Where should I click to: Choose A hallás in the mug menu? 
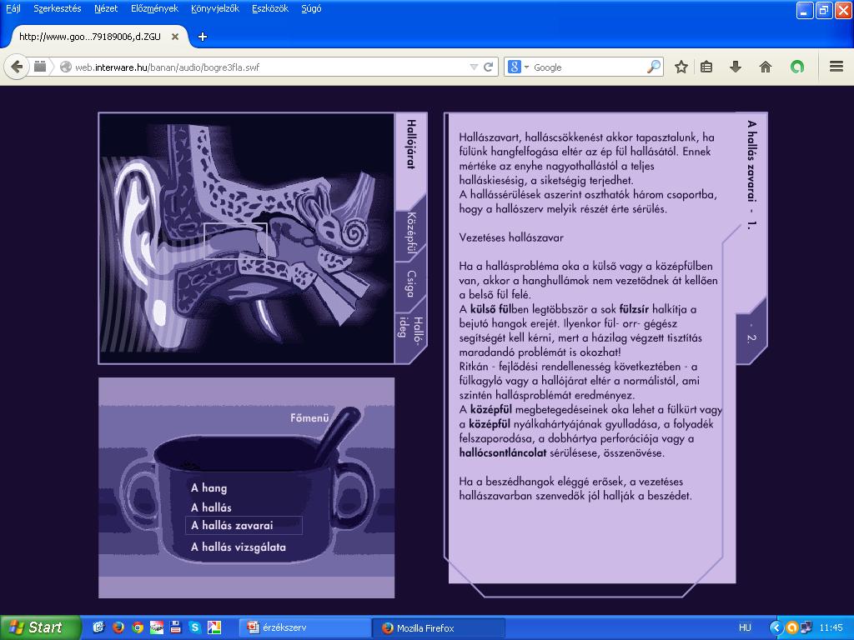pyautogui.click(x=211, y=507)
